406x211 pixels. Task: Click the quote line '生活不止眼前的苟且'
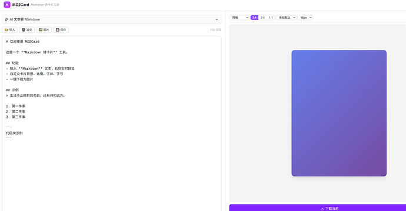click(x=36, y=96)
